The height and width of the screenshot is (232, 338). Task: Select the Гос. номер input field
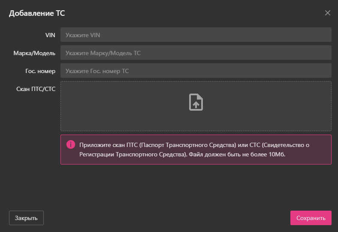coord(196,71)
